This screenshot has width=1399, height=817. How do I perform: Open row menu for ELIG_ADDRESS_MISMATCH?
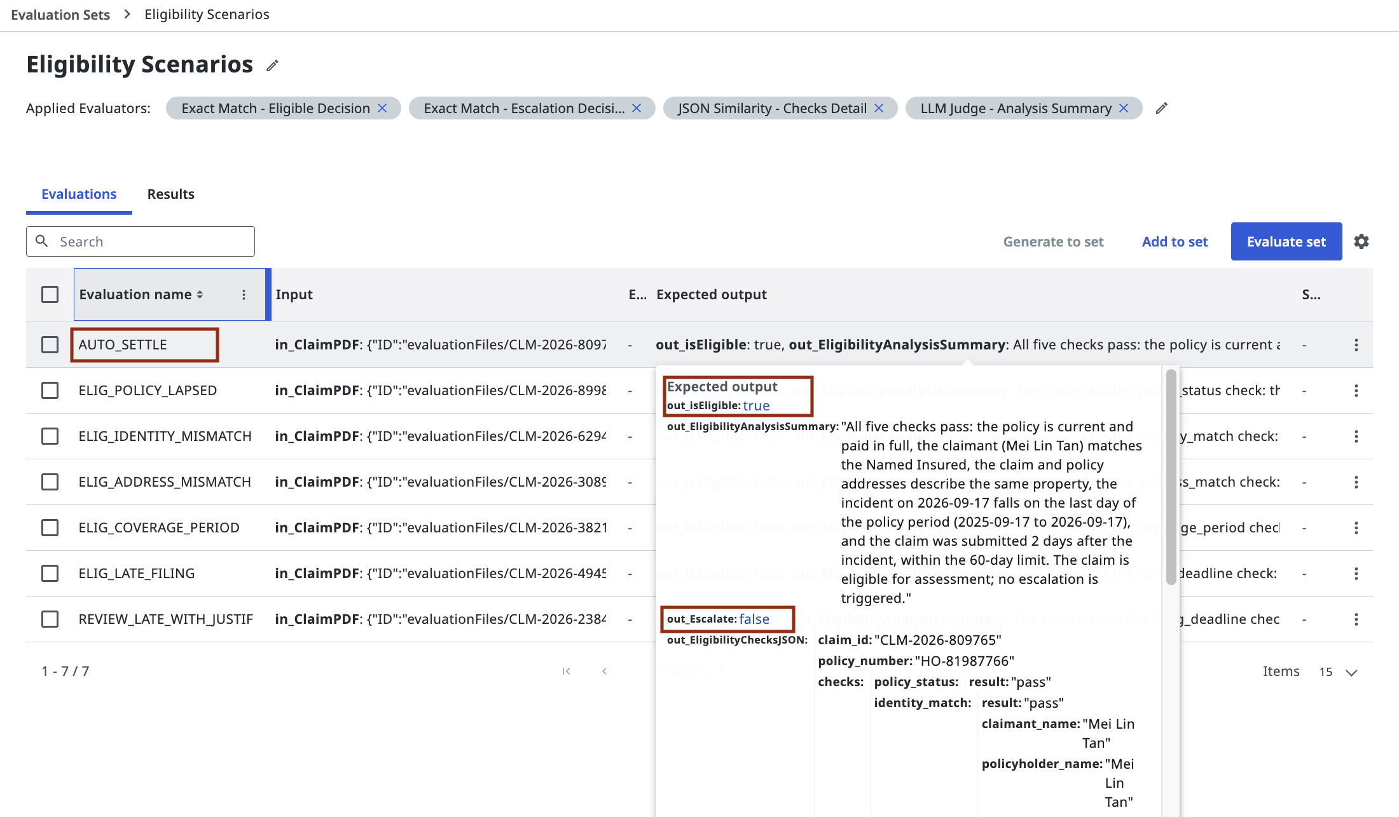click(1356, 482)
